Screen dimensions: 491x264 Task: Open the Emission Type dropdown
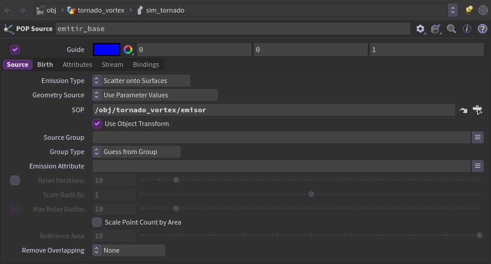pyautogui.click(x=141, y=81)
